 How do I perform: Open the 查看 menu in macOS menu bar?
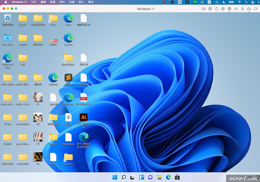pyautogui.click(x=53, y=2)
